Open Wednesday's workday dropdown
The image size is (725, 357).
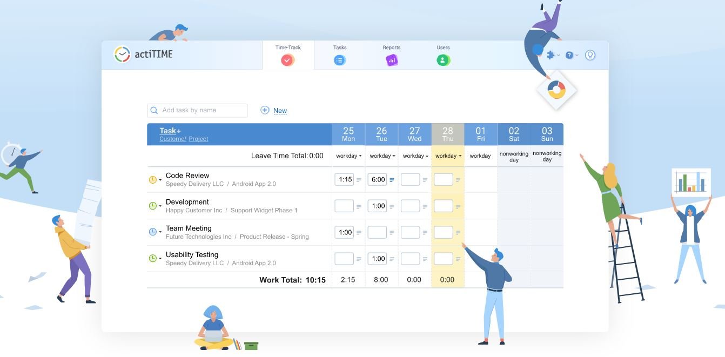(415, 156)
